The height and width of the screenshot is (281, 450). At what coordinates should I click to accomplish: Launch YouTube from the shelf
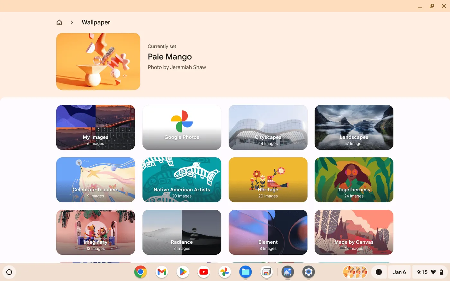(203, 272)
